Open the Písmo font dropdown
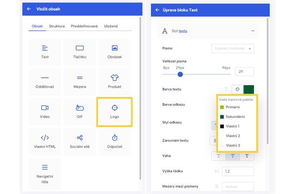 pos(233,48)
